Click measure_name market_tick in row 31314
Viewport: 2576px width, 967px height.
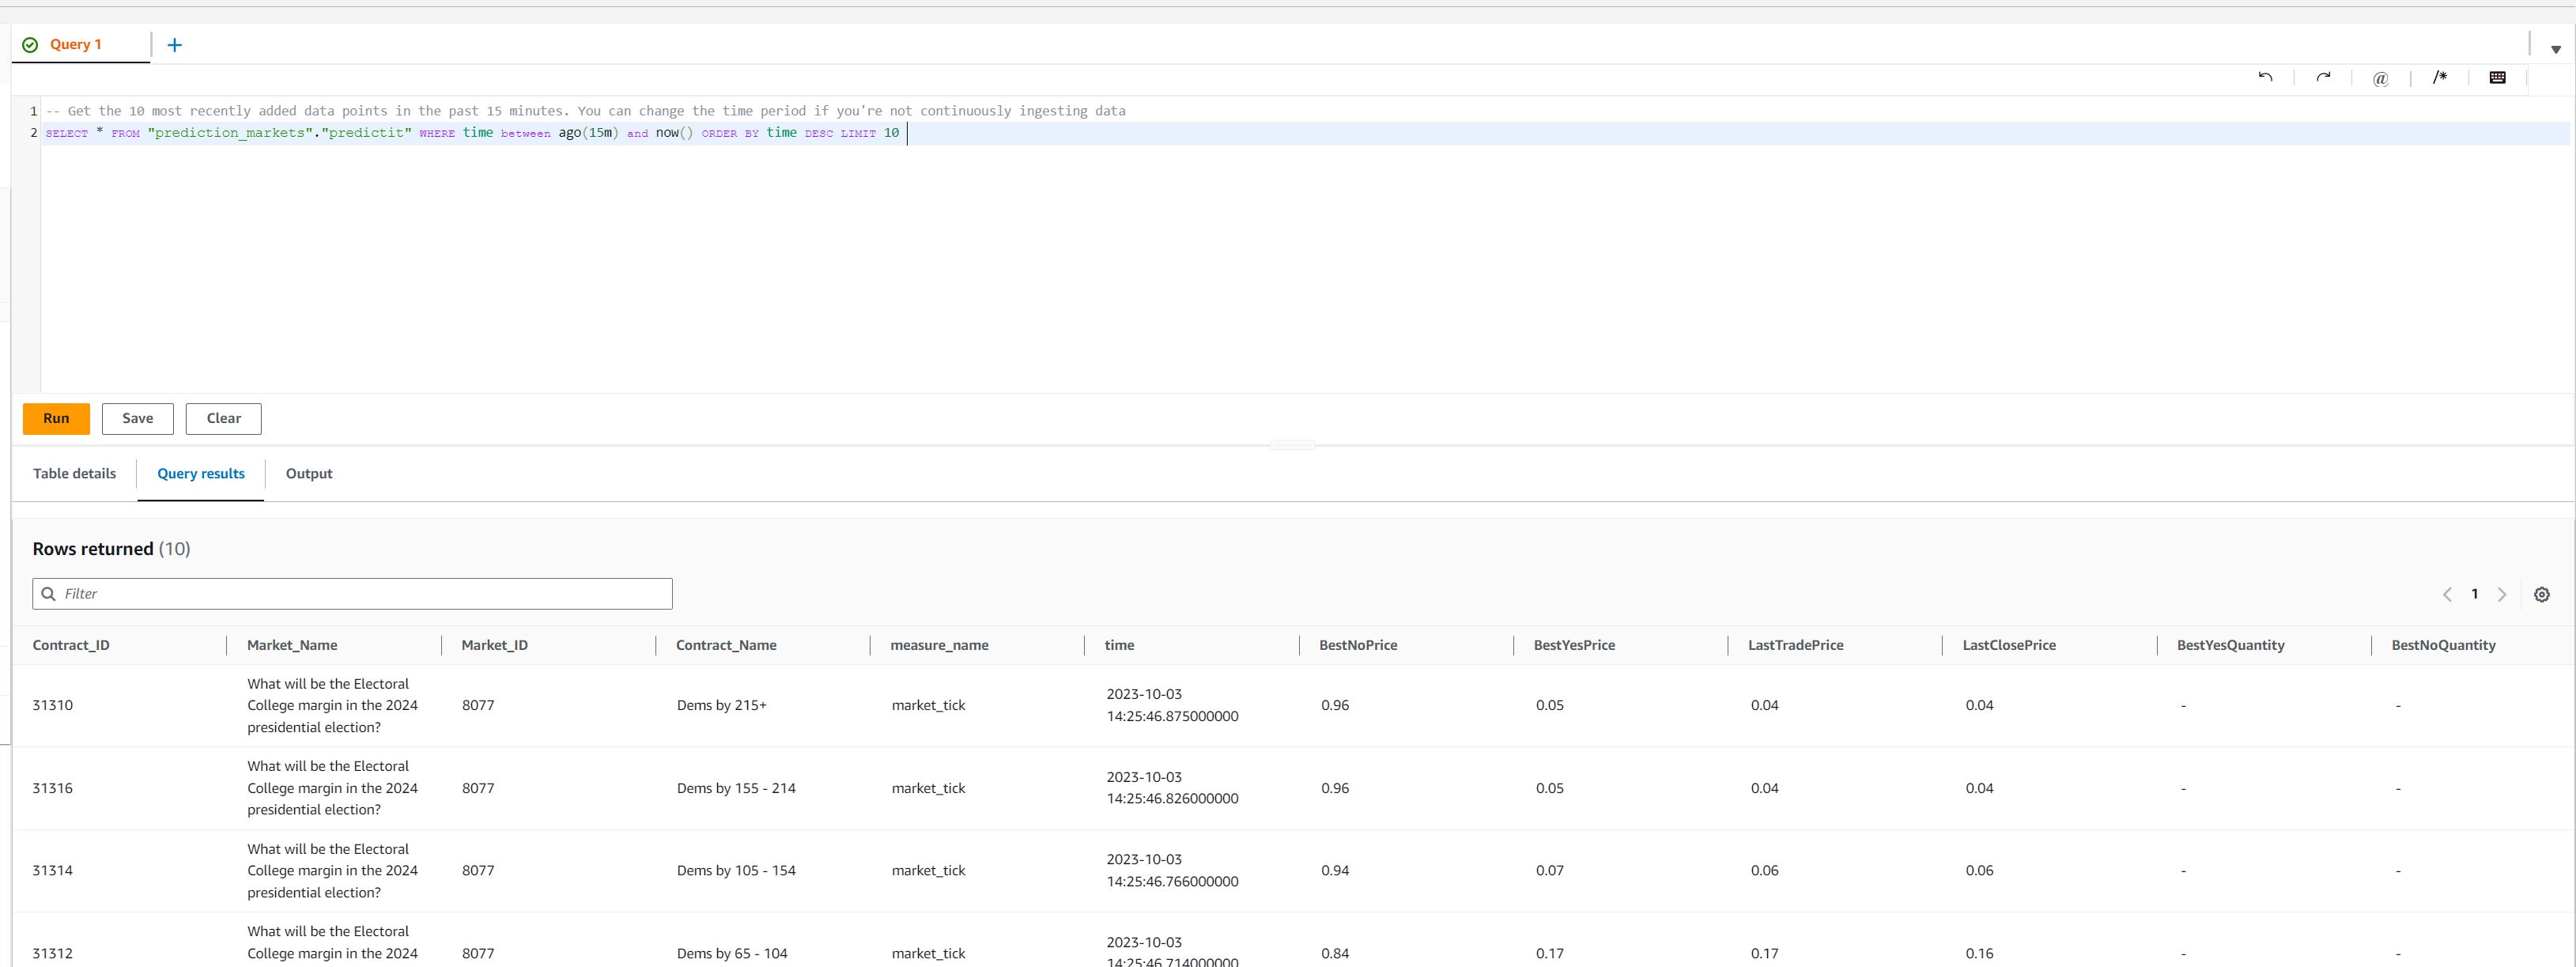tap(928, 870)
